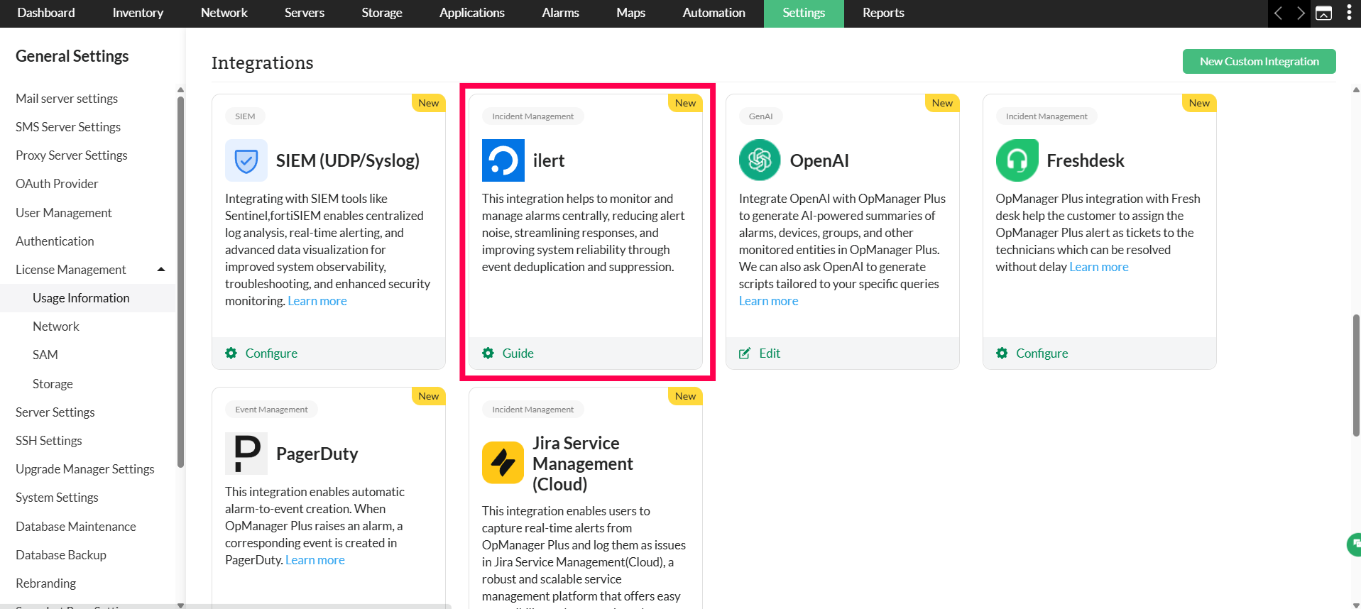Click the SIEM shield logo icon
1361x609 pixels.
[x=246, y=160]
